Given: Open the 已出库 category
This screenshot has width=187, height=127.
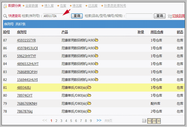Looking at the screenshot, I should (x=92, y=6).
